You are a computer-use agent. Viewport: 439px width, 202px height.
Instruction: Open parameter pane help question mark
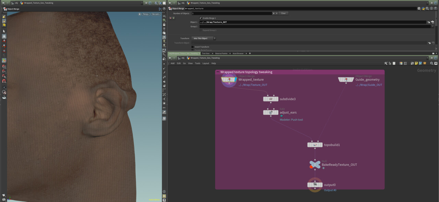(436, 8)
